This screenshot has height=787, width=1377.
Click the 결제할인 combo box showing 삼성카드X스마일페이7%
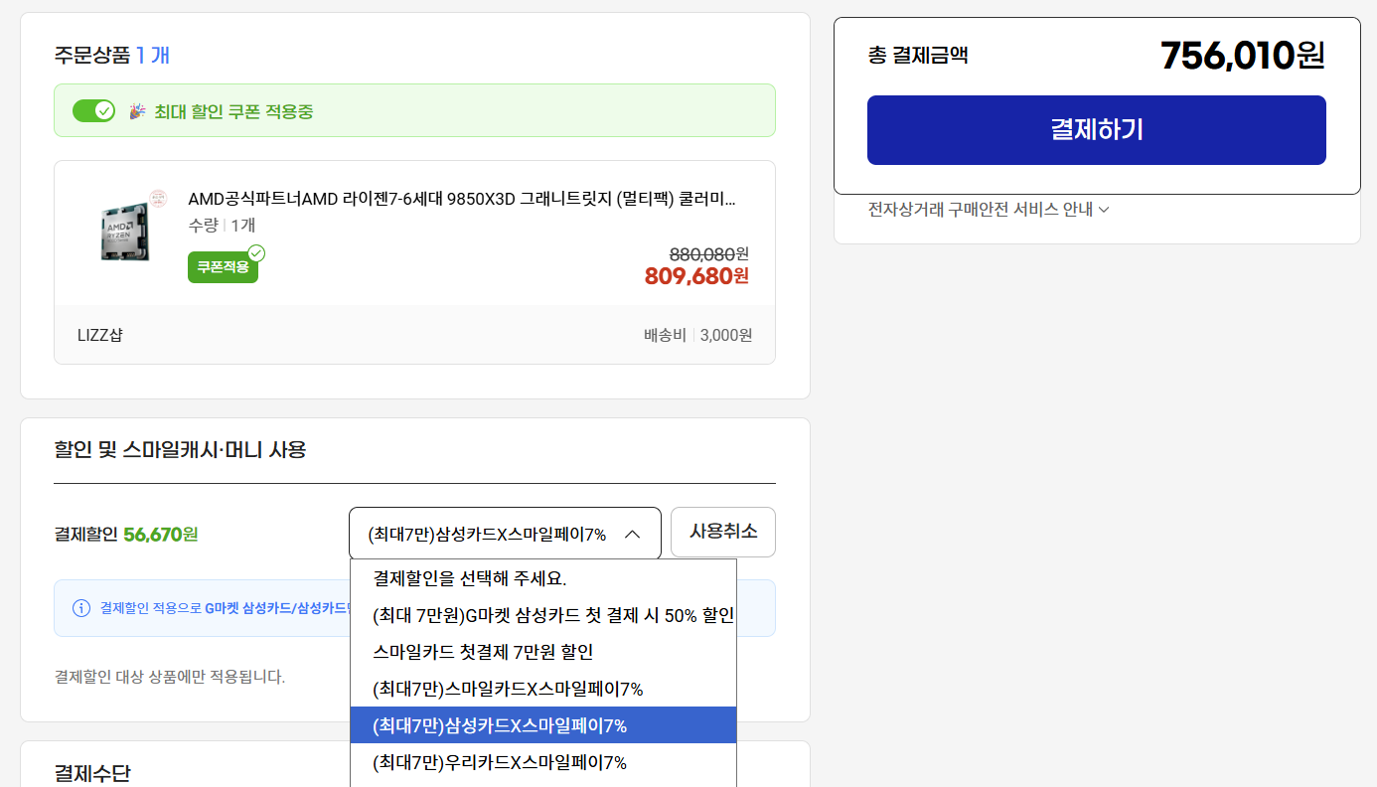click(487, 534)
